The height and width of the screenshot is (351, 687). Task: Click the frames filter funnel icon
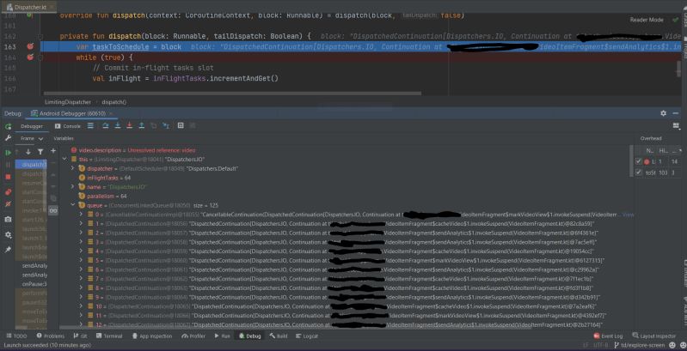pyautogui.click(x=40, y=152)
